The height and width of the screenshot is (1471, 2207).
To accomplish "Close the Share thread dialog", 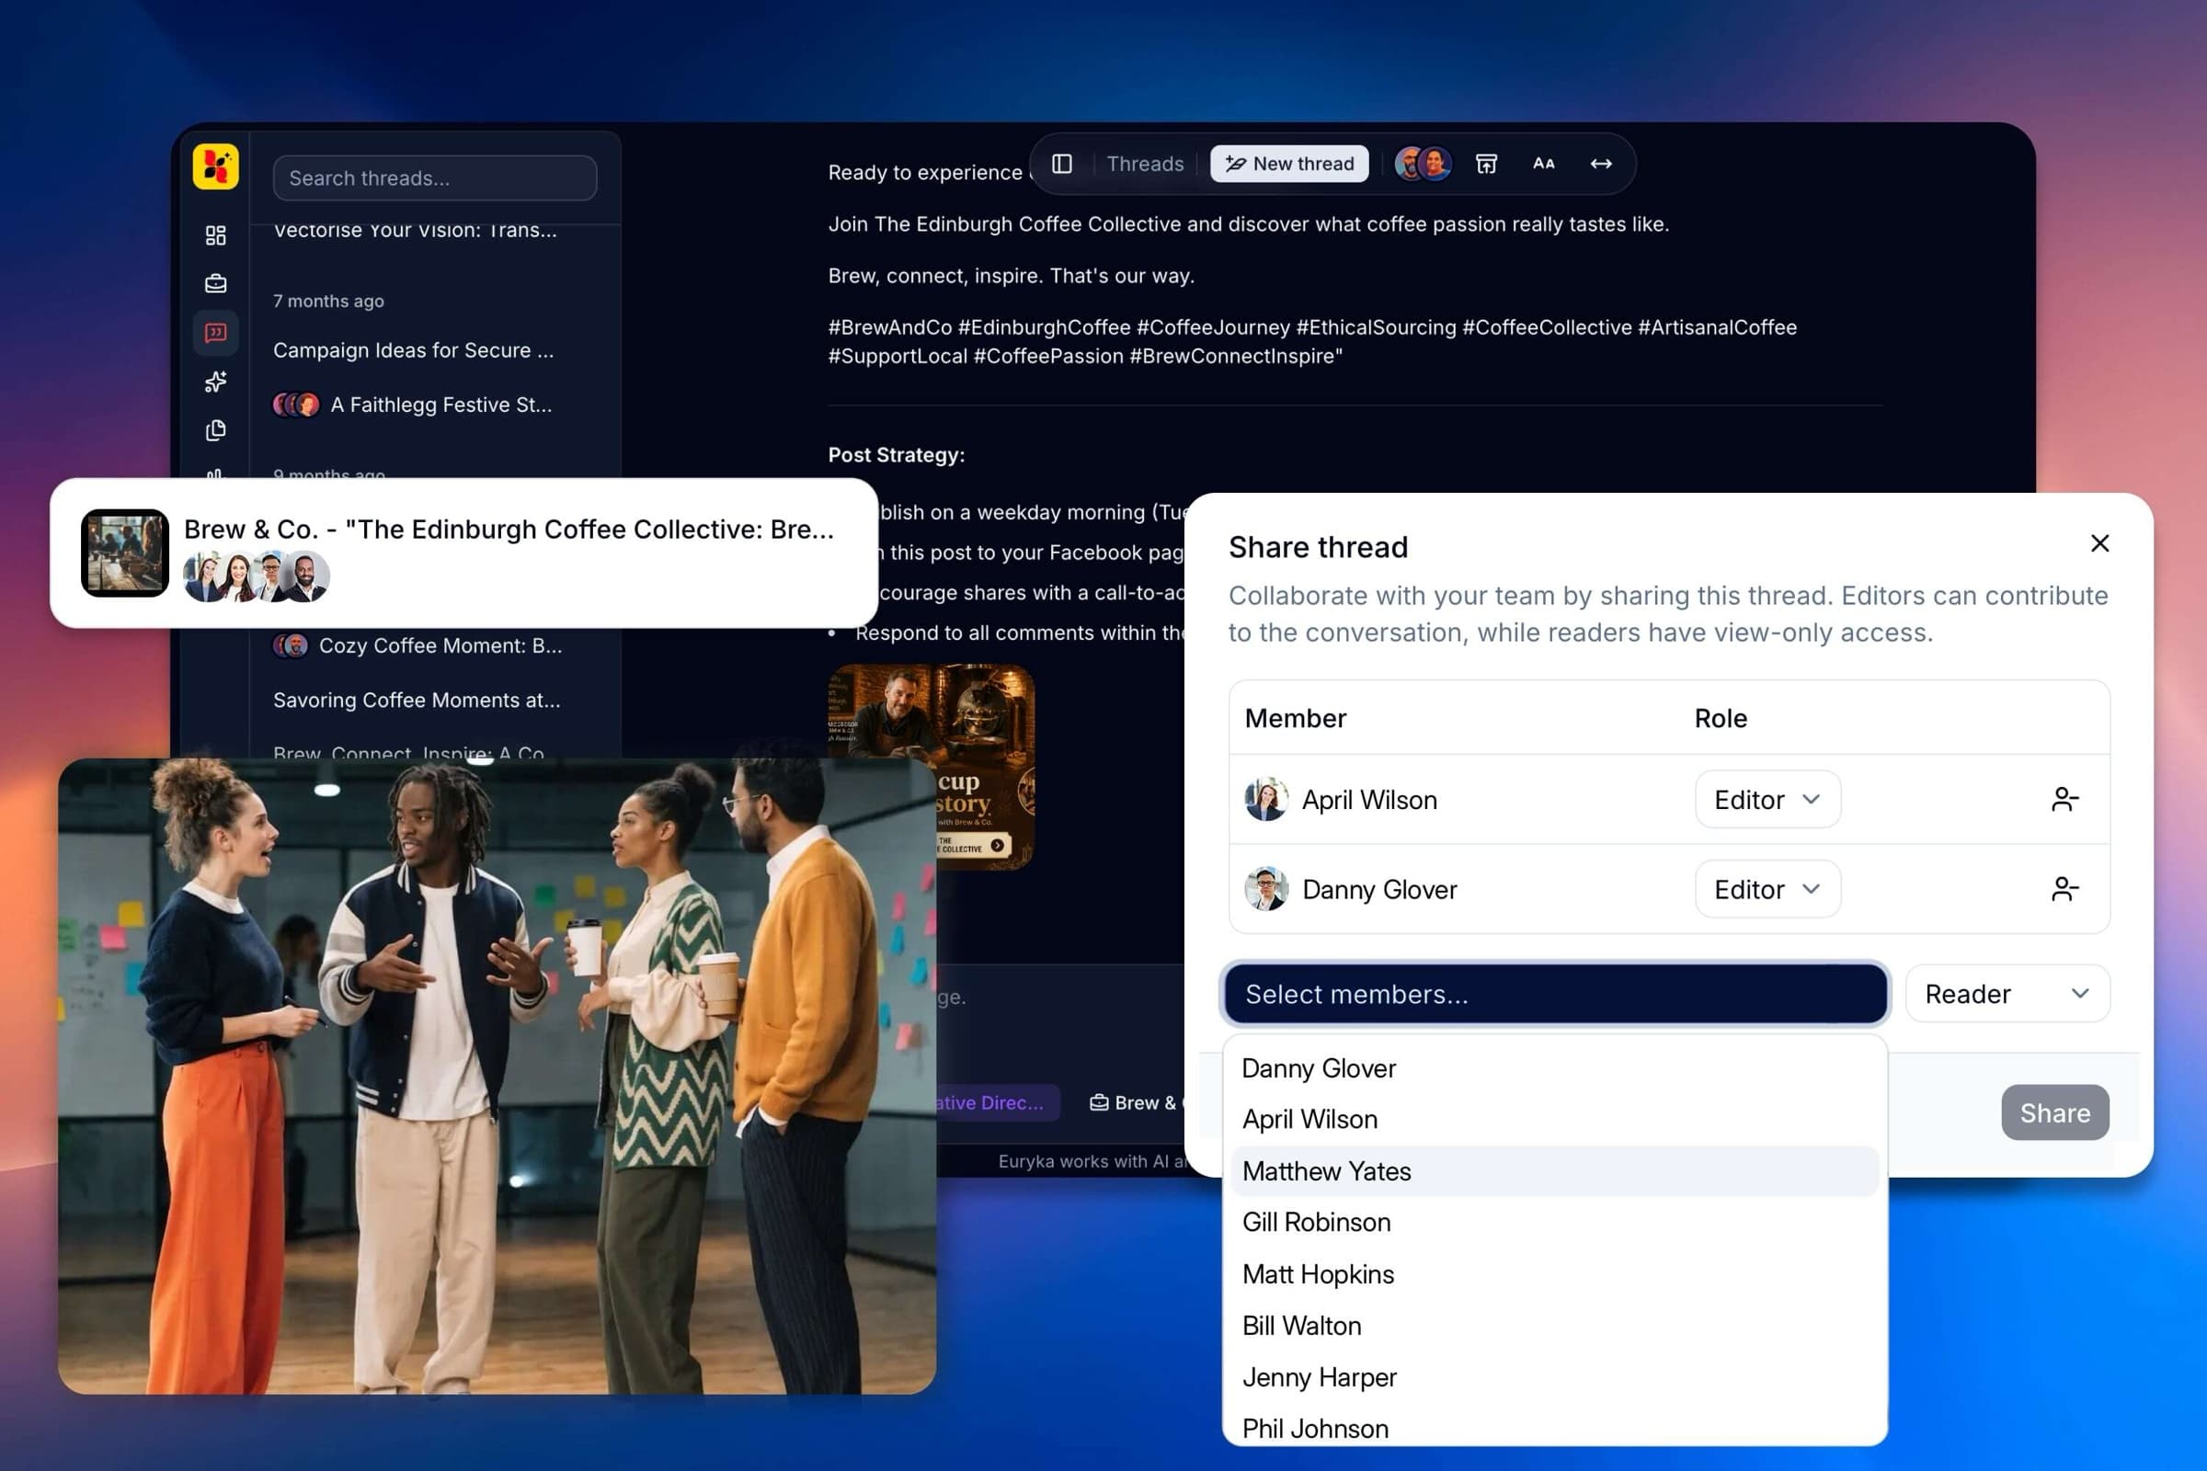I will pos(2099,543).
